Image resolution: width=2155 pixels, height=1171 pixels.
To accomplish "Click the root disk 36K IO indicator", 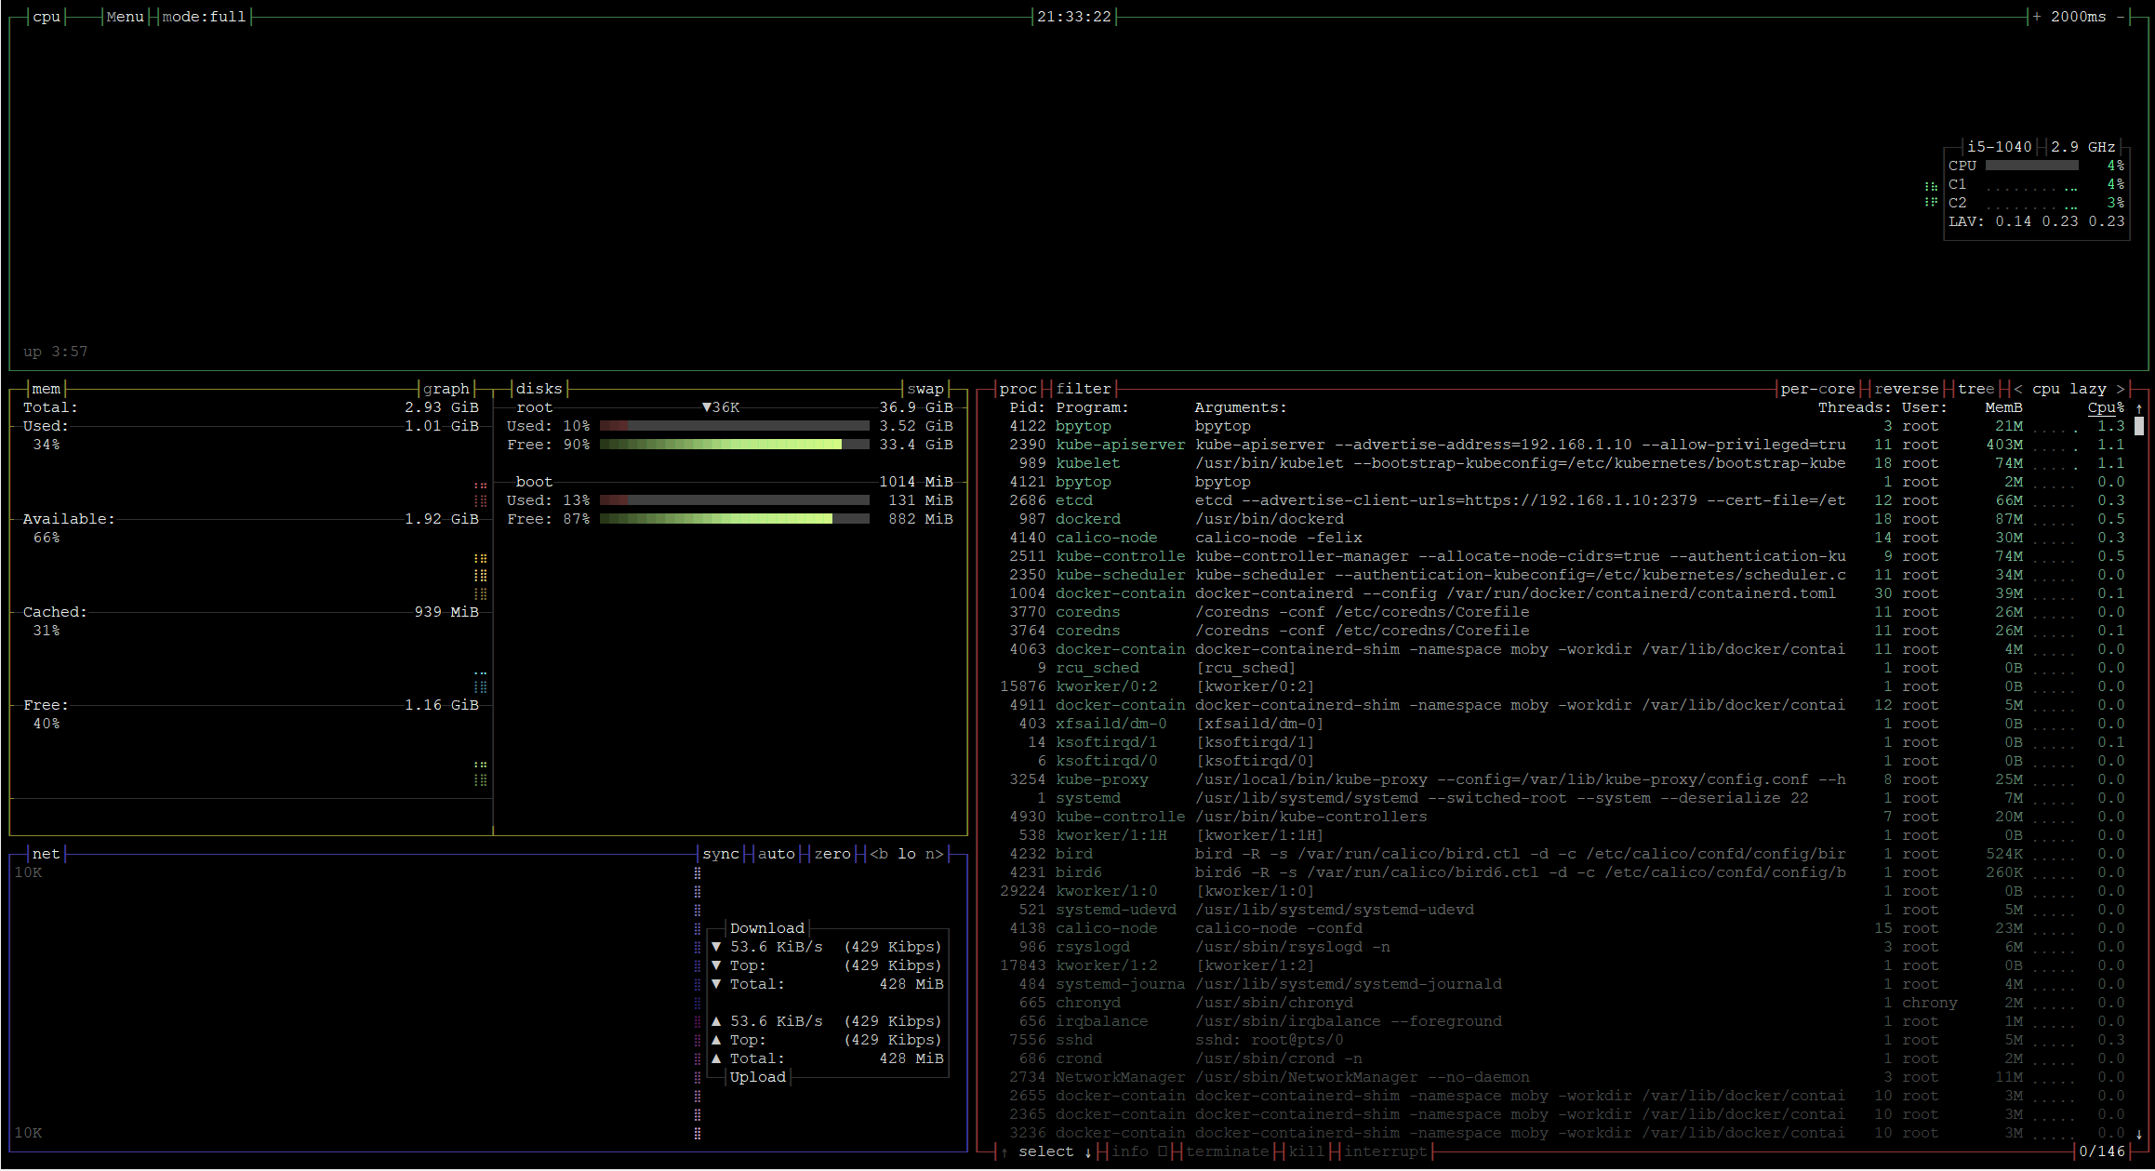I will tap(721, 407).
